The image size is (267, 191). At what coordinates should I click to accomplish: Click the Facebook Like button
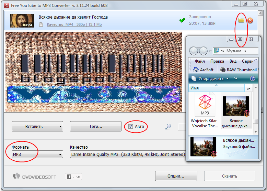coord(73,177)
